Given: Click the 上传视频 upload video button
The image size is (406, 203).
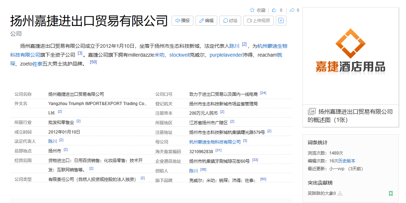Looking at the screenshot, I should point(258,20).
